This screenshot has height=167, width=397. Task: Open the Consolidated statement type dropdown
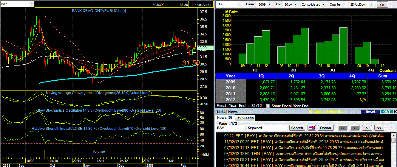point(324,4)
